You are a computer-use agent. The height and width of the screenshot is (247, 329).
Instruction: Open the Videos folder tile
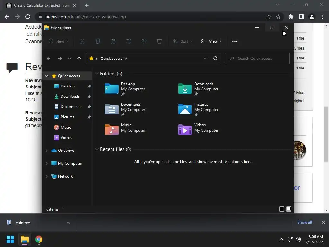pos(198,129)
